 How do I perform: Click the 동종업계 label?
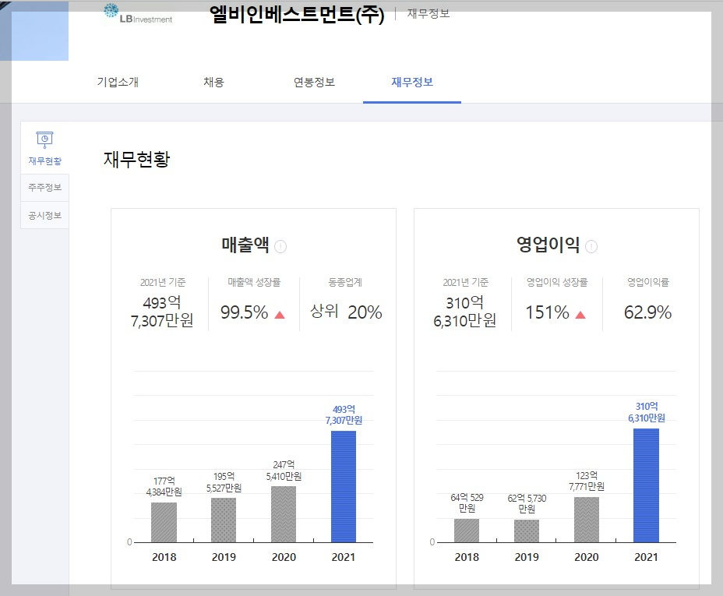tap(345, 282)
